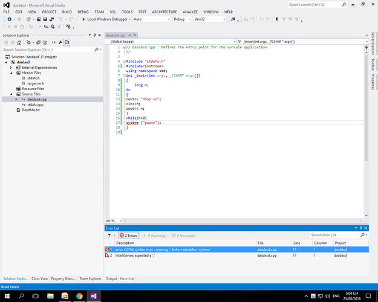The height and width of the screenshot is (302, 378).
Task: Click the Redo toolbar icon
Action: [71, 19]
